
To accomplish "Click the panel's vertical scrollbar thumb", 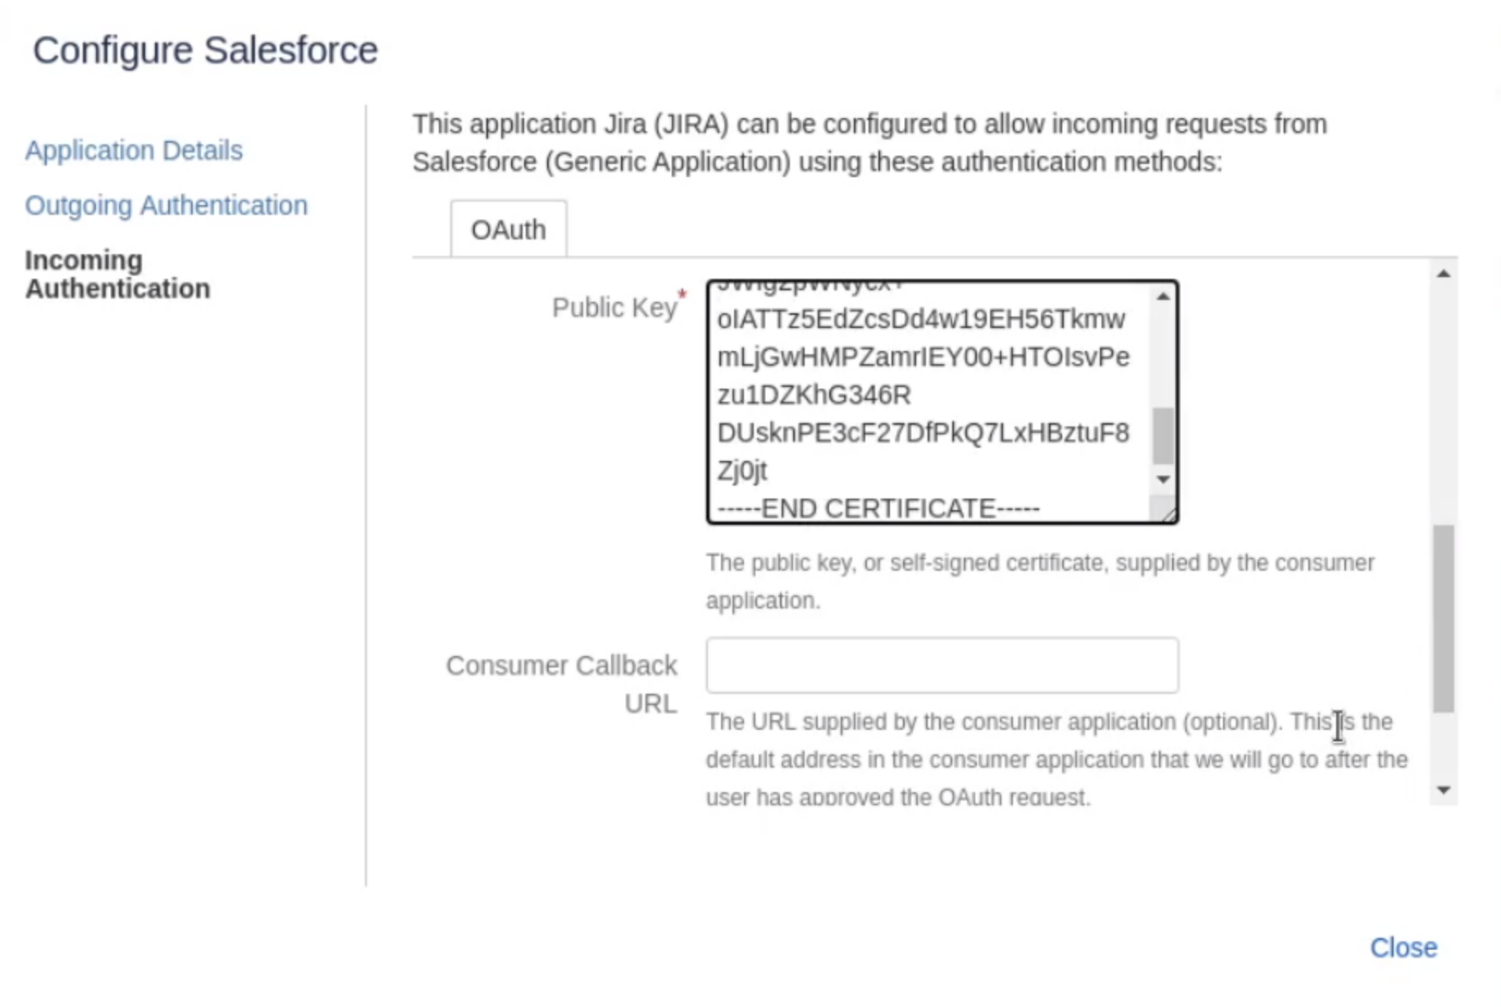I will (x=1444, y=618).
